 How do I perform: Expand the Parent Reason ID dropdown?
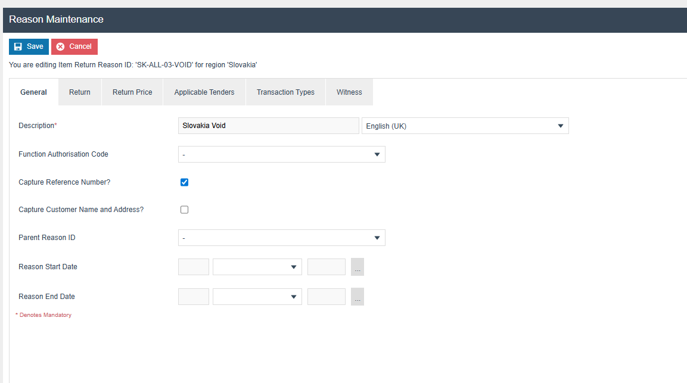(281, 238)
